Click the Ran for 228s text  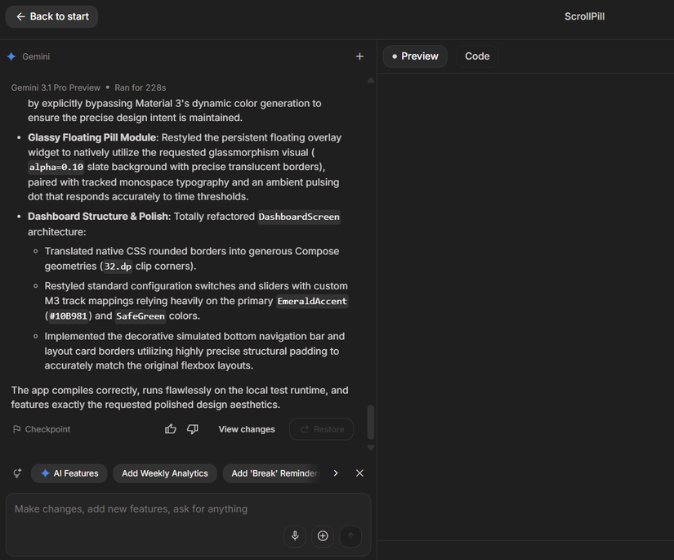(141, 87)
